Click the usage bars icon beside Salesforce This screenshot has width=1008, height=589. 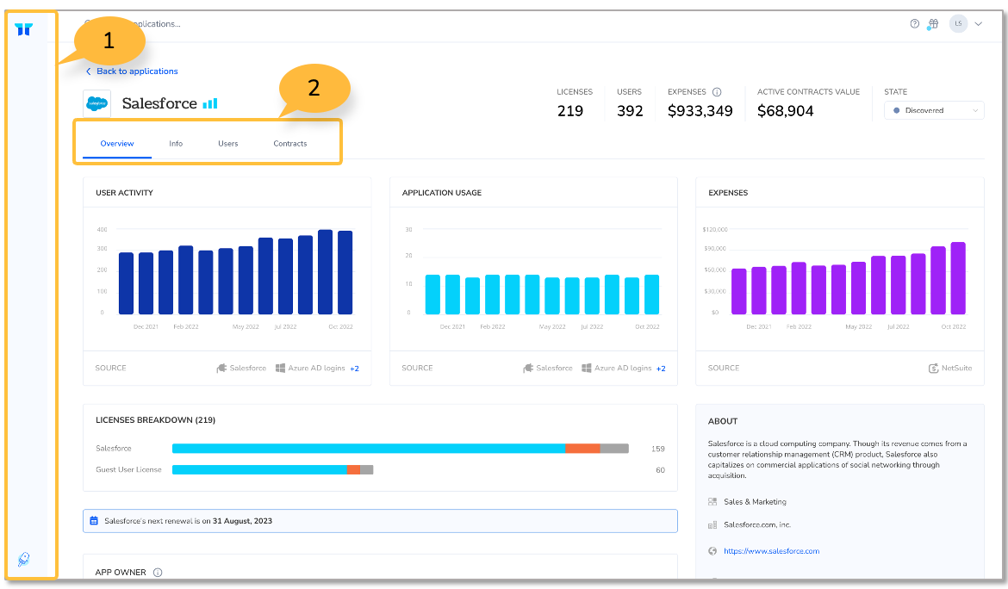210,103
